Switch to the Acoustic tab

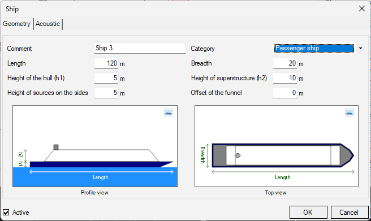click(x=48, y=24)
